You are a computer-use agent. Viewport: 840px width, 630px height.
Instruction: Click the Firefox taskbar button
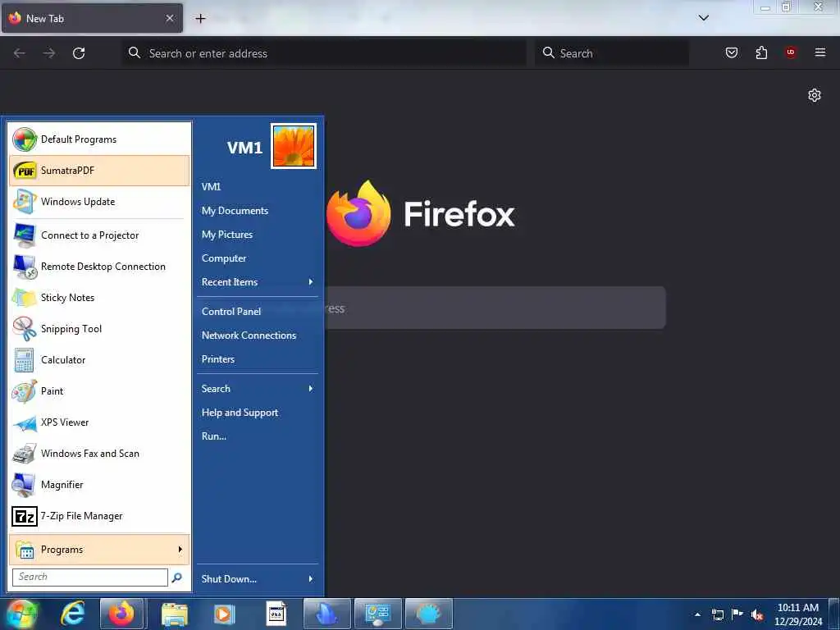[x=121, y=614]
